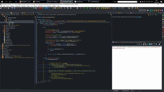This screenshot has height=92, width=164.
Task: Expand JRE System Library node
Action: tap(3, 25)
